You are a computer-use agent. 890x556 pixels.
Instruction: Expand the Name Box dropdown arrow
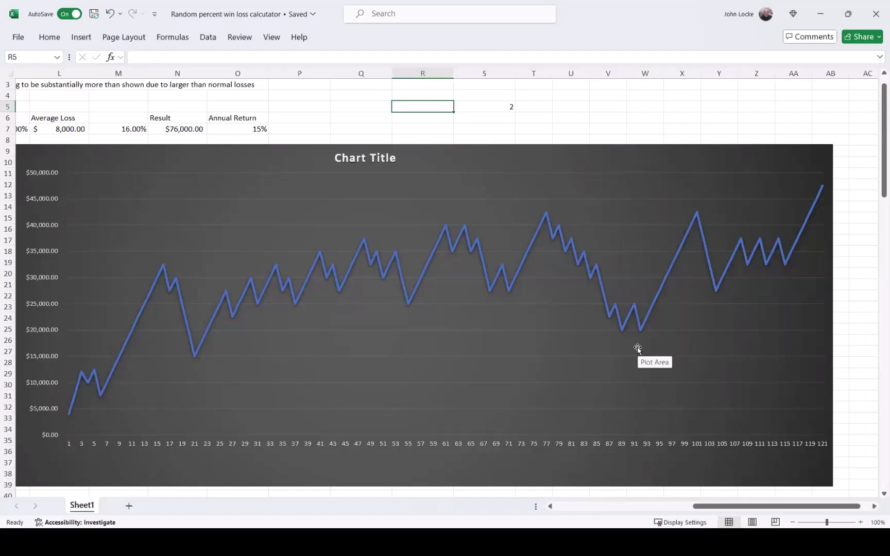coord(57,57)
